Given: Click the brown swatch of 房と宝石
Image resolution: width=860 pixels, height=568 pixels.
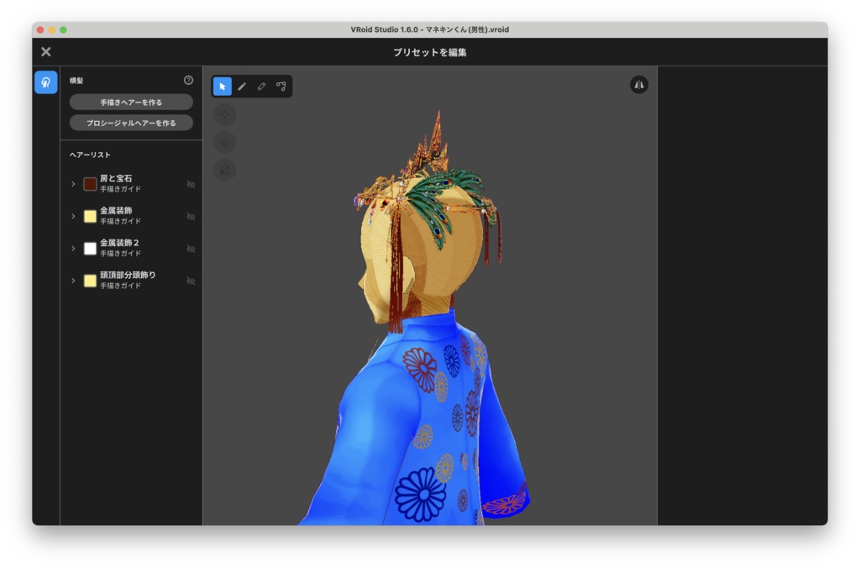Looking at the screenshot, I should (x=90, y=184).
